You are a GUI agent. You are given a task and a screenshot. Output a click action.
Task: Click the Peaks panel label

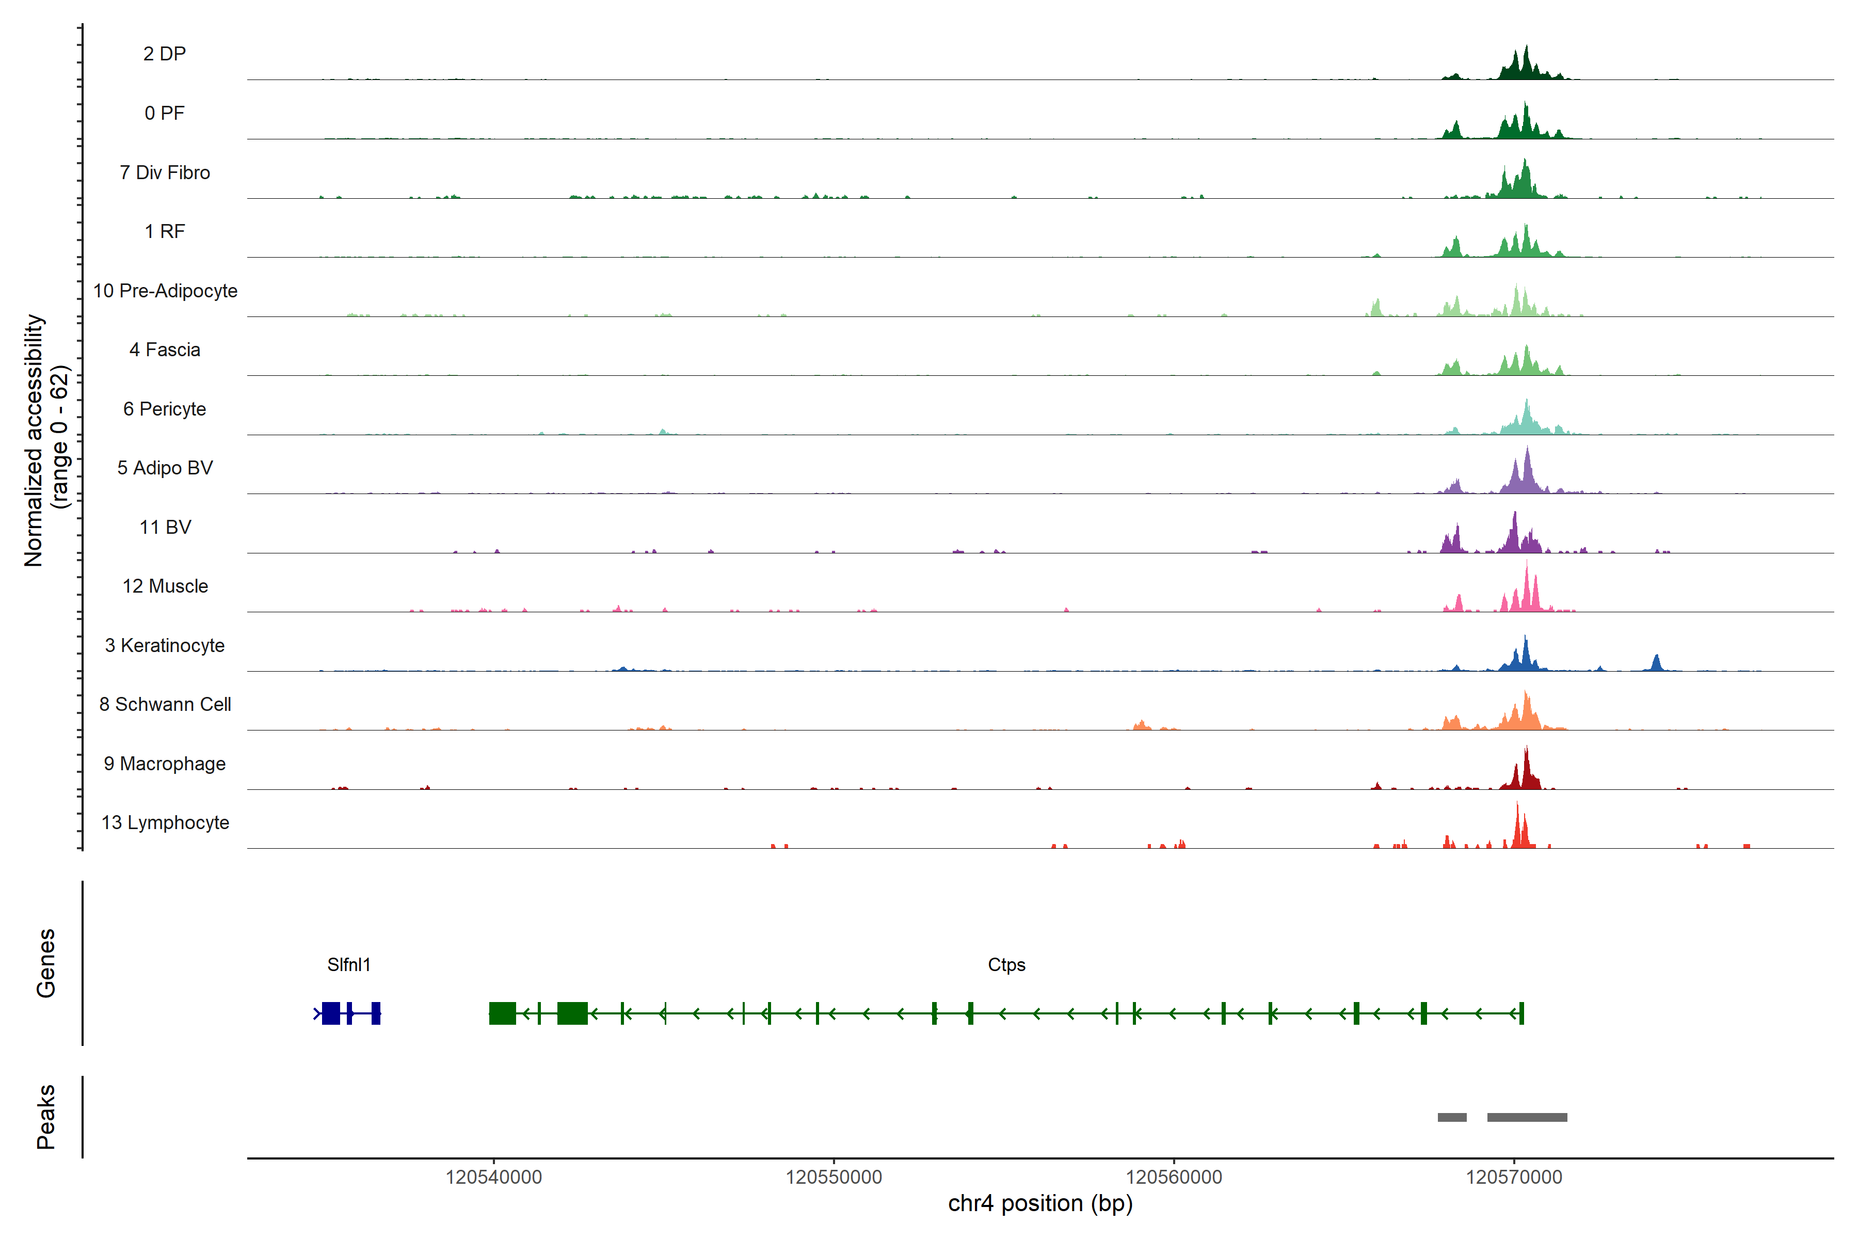pos(46,1117)
